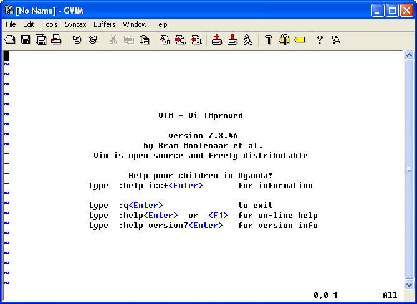Image resolution: width=417 pixels, height=304 pixels.
Task: Click the ':help version7<Enter>' text
Action: 171,226
